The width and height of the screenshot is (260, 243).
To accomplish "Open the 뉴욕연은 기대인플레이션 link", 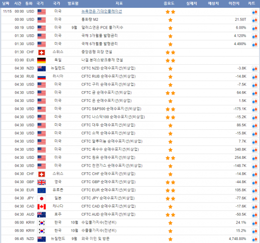I will coord(101,11).
